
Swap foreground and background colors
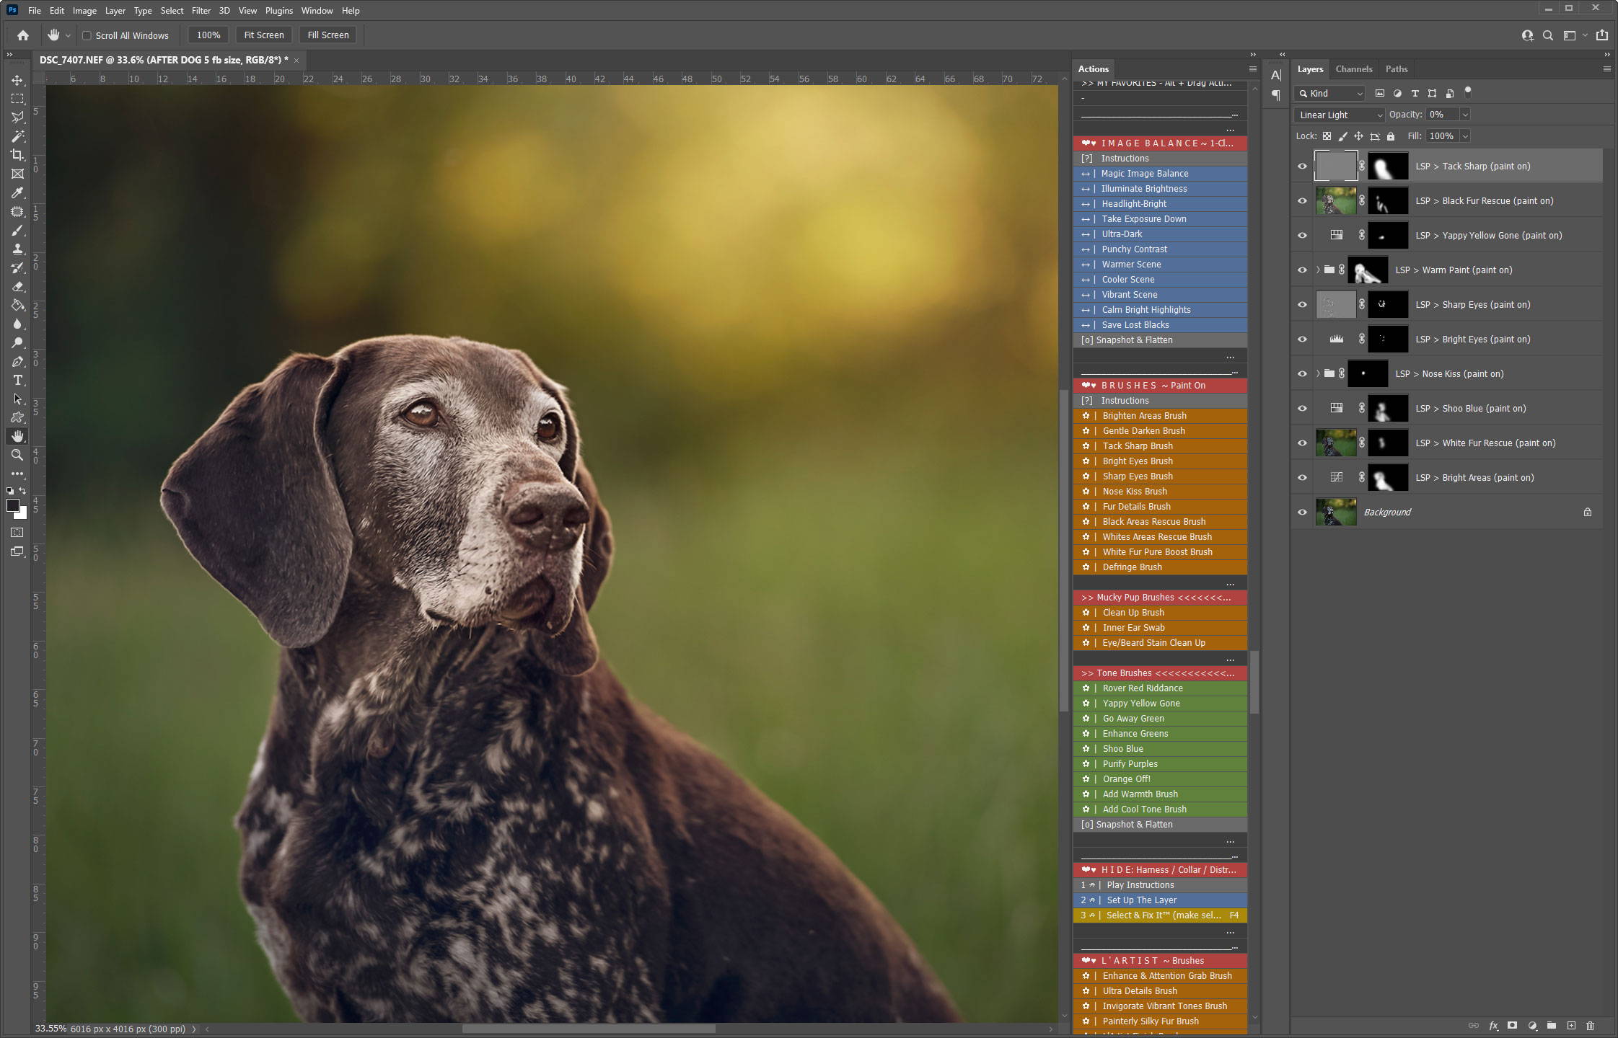click(x=22, y=491)
